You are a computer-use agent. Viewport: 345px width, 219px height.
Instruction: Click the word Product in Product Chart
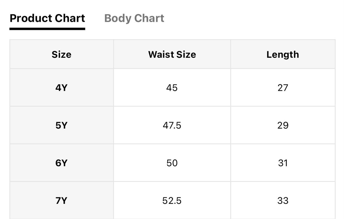pos(31,18)
